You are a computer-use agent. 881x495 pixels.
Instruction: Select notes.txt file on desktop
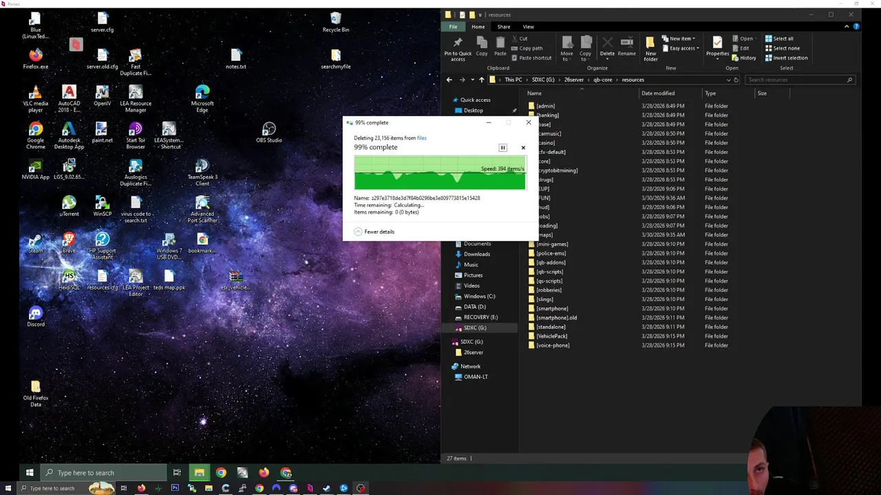pyautogui.click(x=236, y=59)
